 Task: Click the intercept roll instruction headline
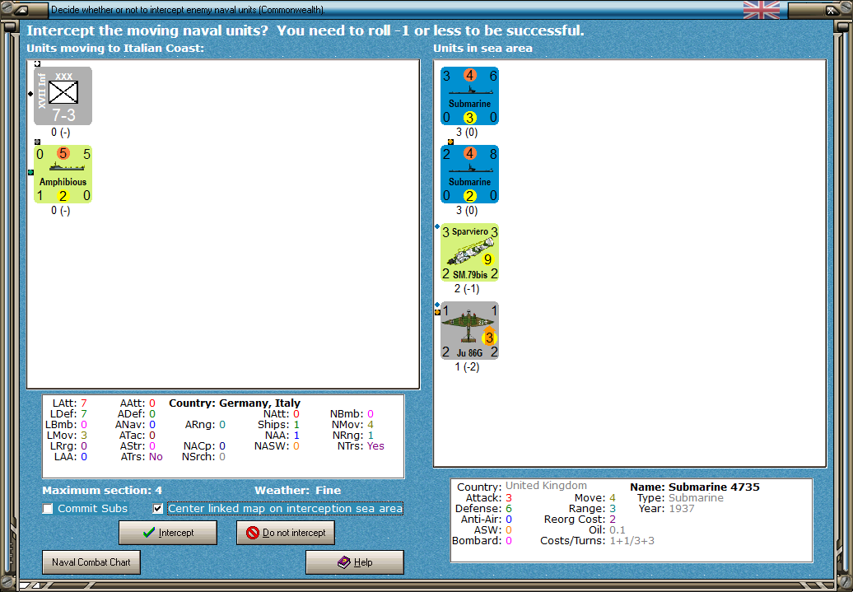(305, 30)
